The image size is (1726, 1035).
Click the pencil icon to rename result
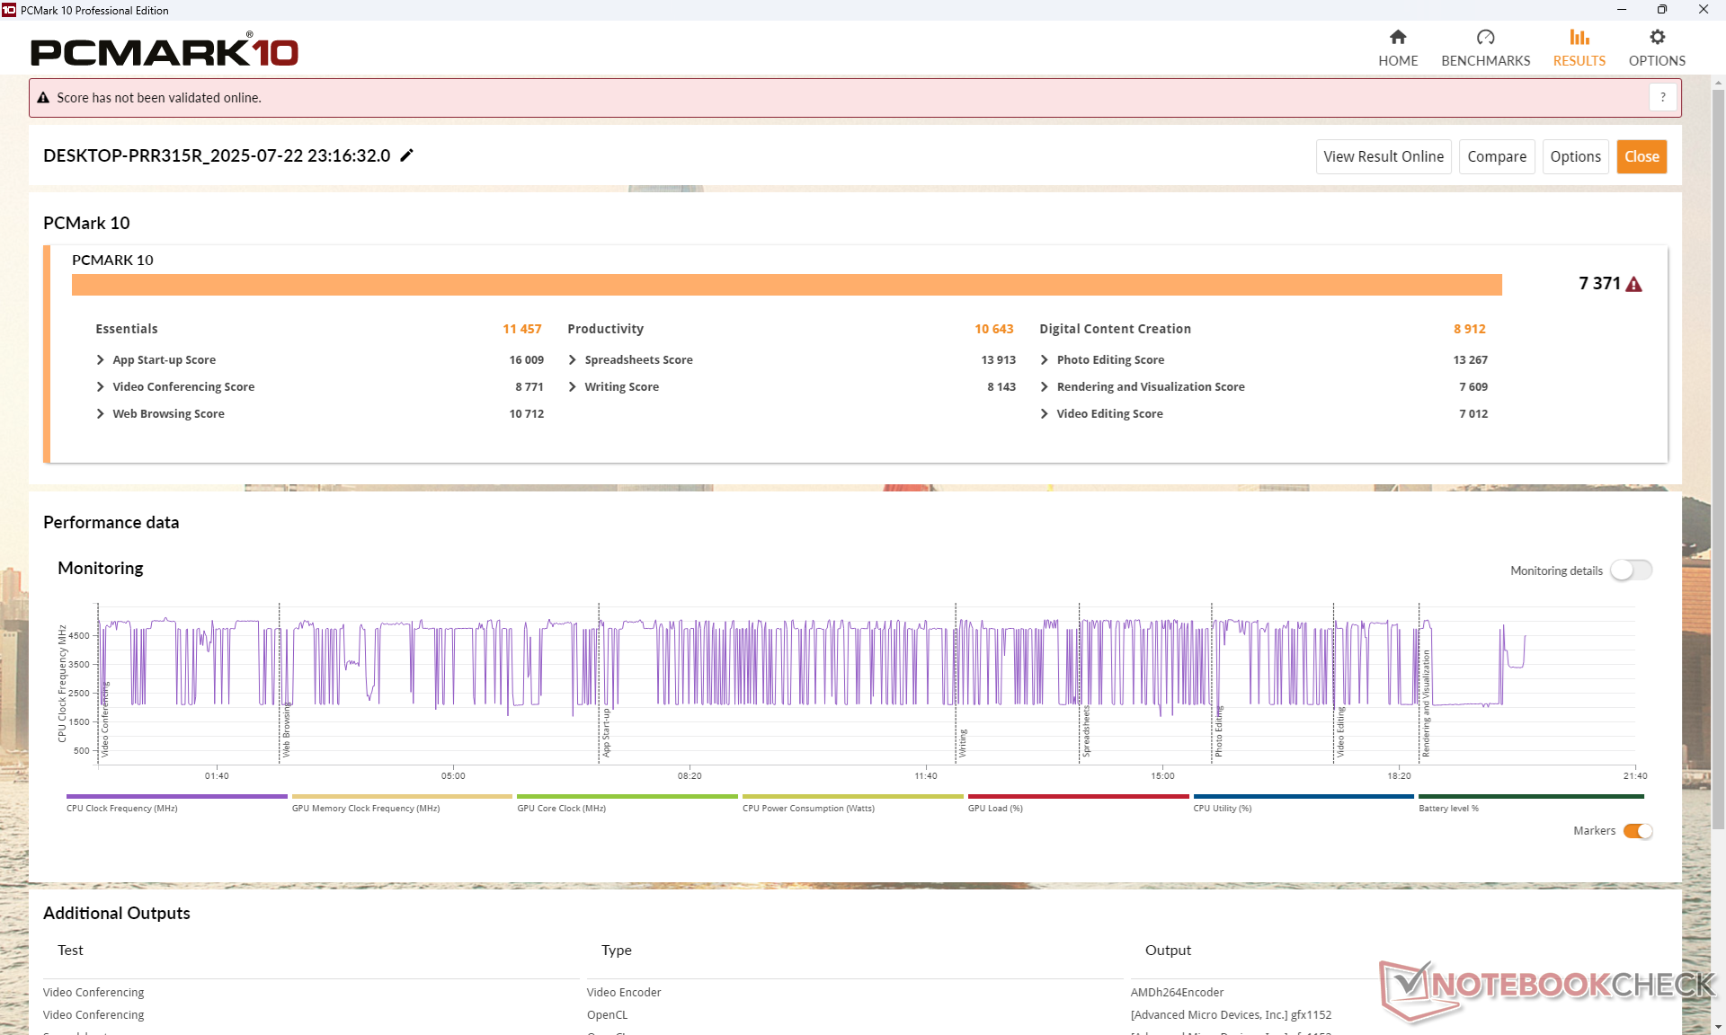pos(407,155)
